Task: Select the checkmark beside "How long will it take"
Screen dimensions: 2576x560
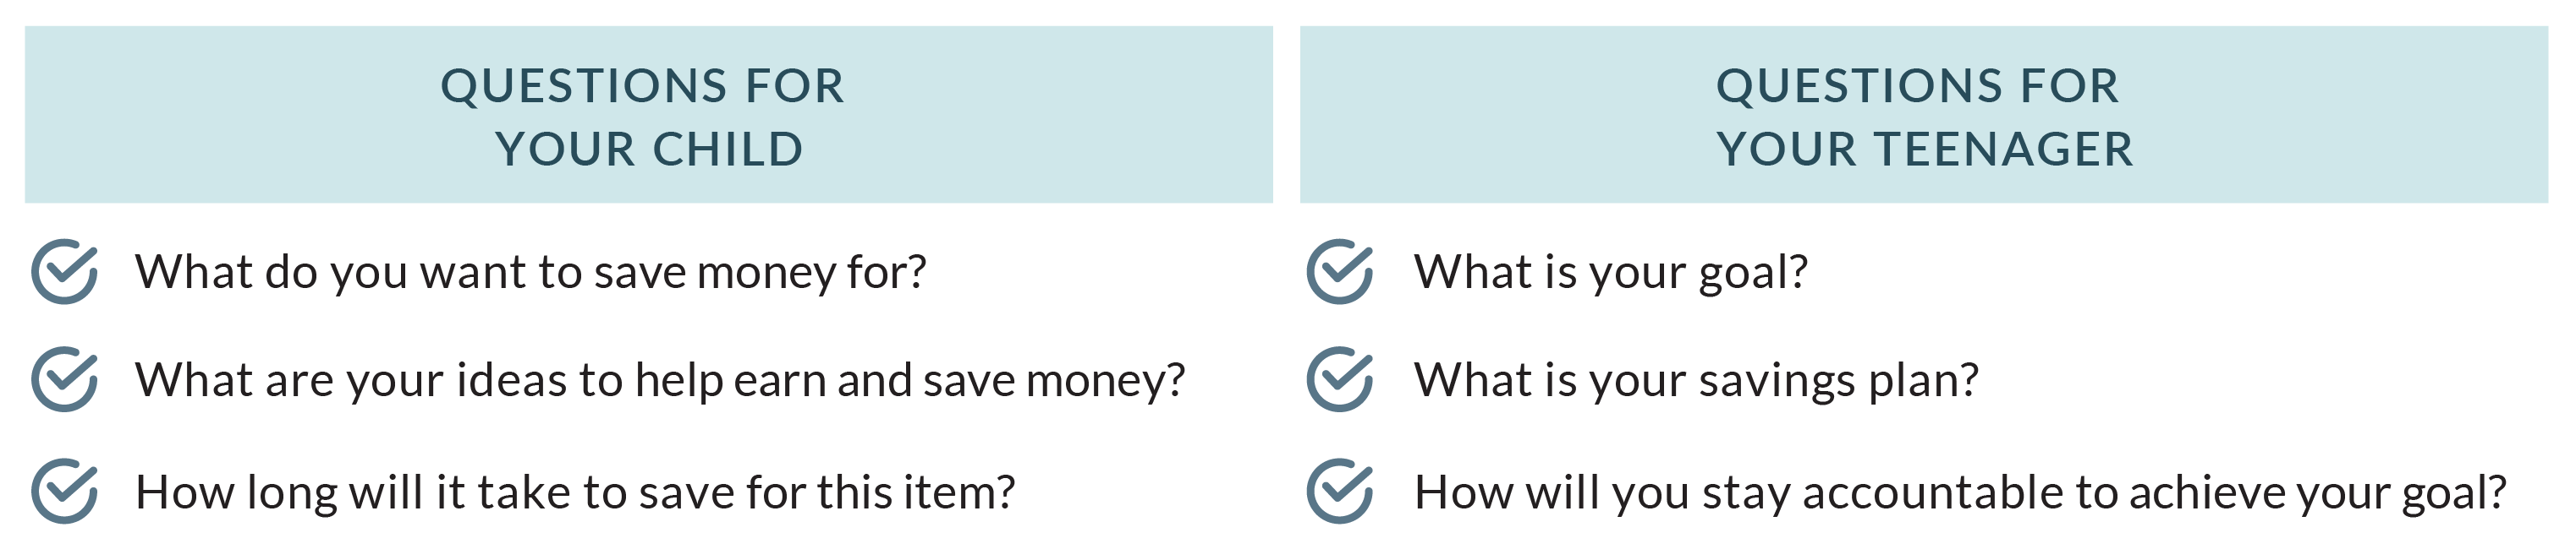Action: [64, 491]
